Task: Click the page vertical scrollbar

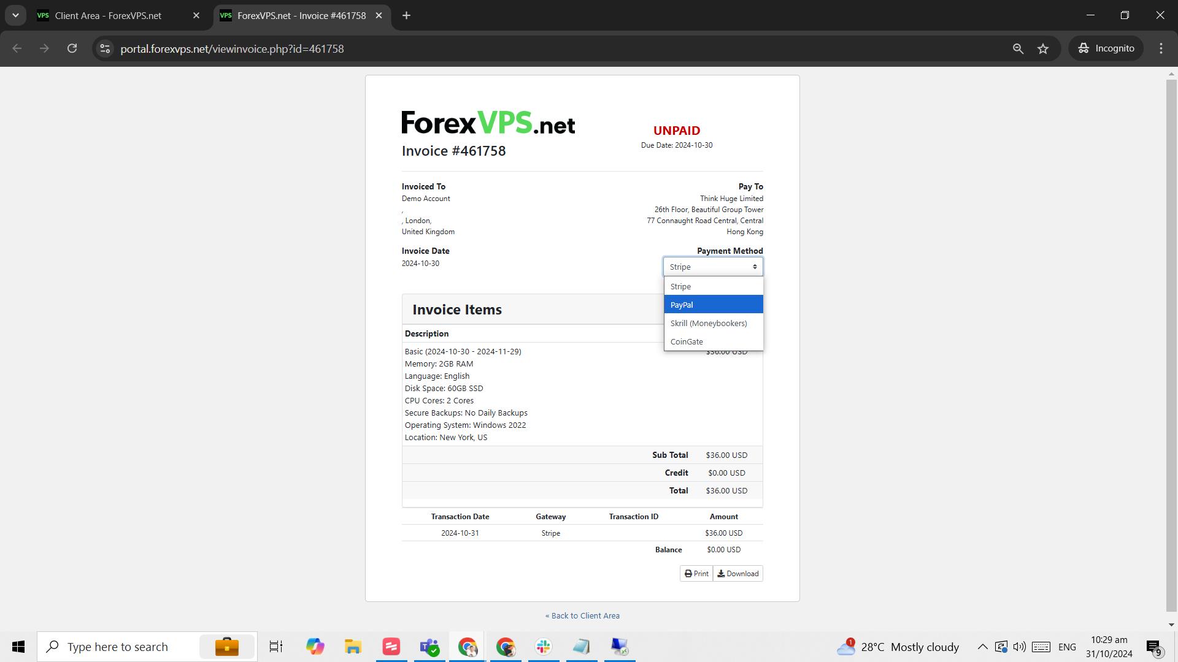Action: click(1171, 345)
